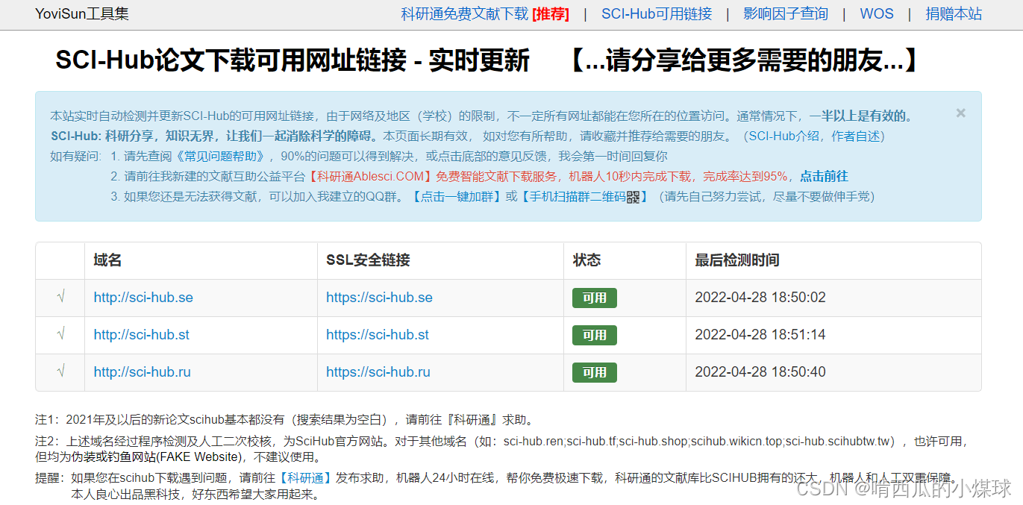Click the QR code icon for 手机扫描群二维码
Image resolution: width=1023 pixels, height=505 pixels.
coord(633,197)
